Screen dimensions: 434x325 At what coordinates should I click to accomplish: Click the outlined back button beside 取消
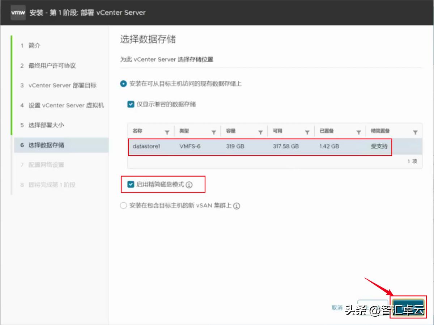373,308
